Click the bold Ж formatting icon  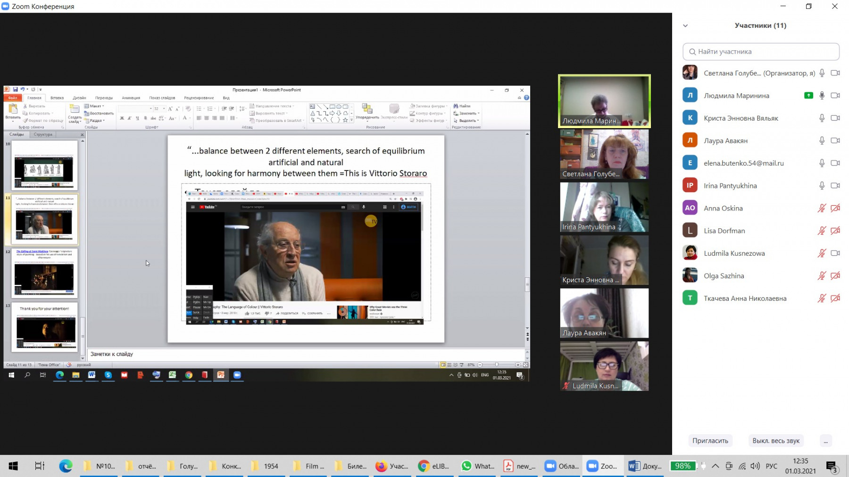point(122,118)
